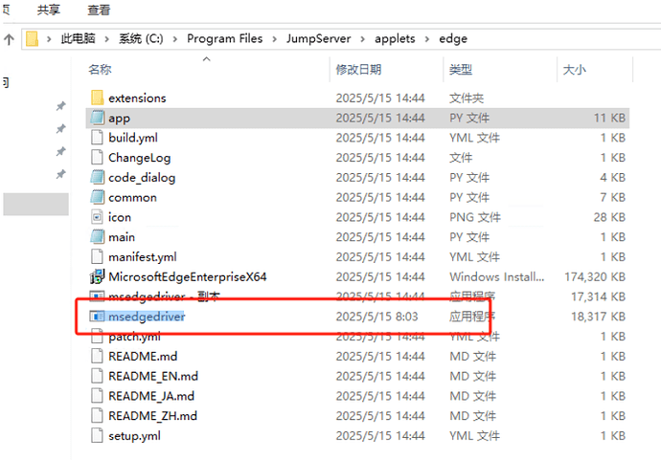Navigate to 此电脑 in breadcrumb
This screenshot has width=661, height=460.
coord(78,38)
